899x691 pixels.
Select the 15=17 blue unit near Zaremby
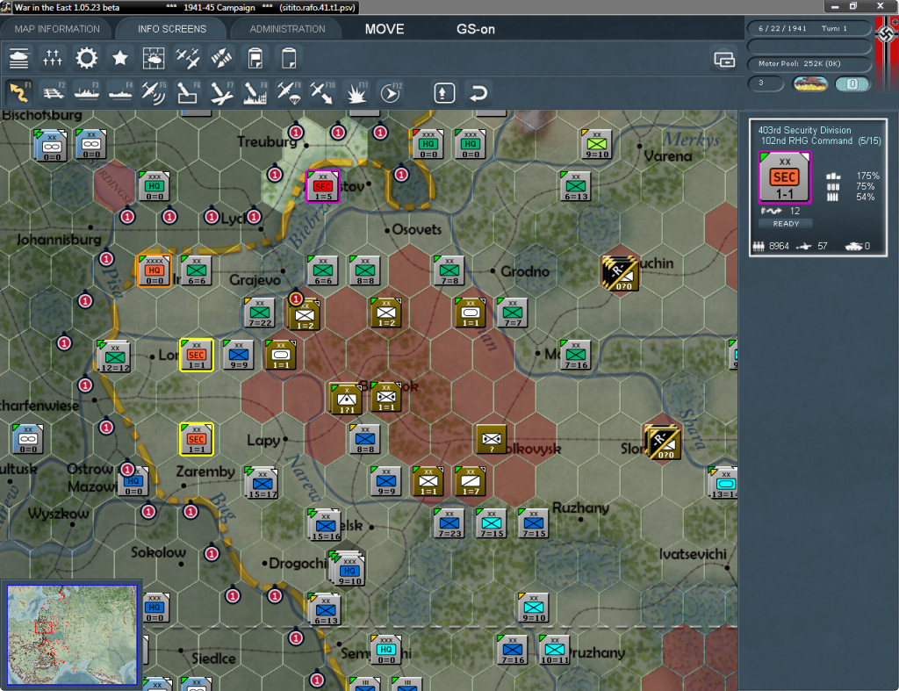(262, 482)
